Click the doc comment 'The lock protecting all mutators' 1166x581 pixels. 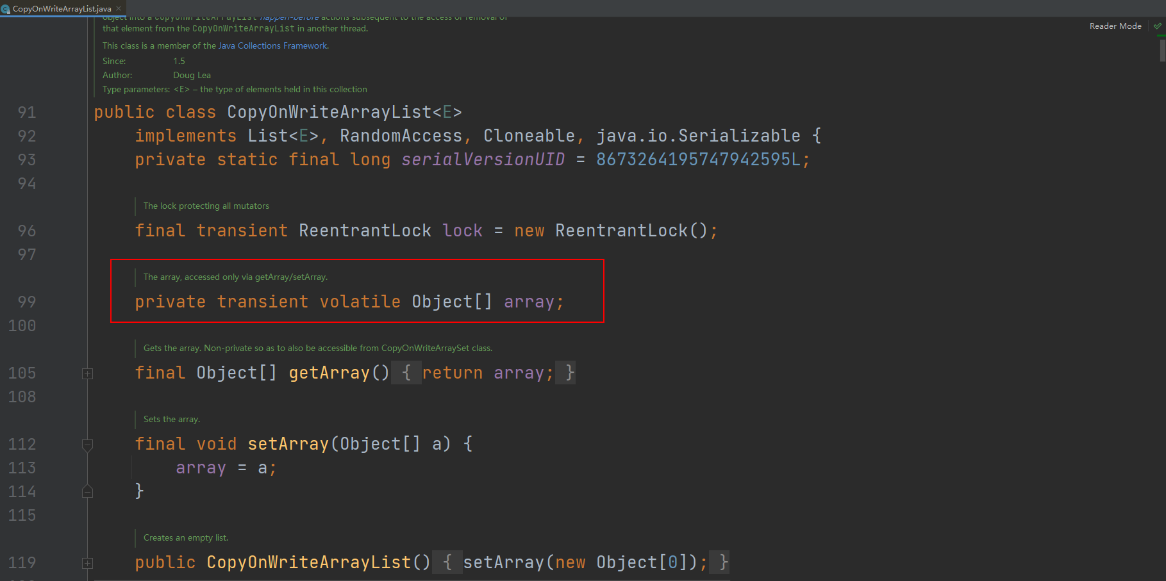206,206
